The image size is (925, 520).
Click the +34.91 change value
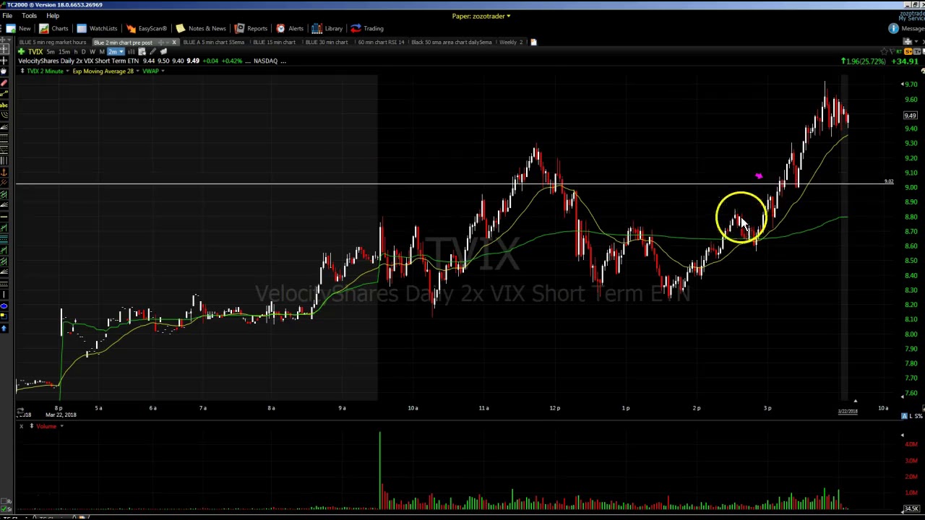905,61
